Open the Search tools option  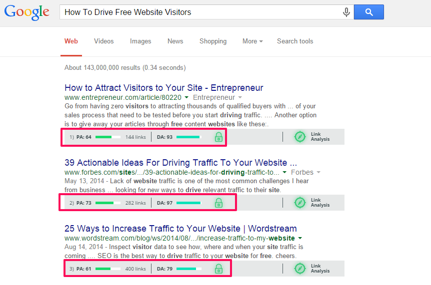pyautogui.click(x=295, y=41)
